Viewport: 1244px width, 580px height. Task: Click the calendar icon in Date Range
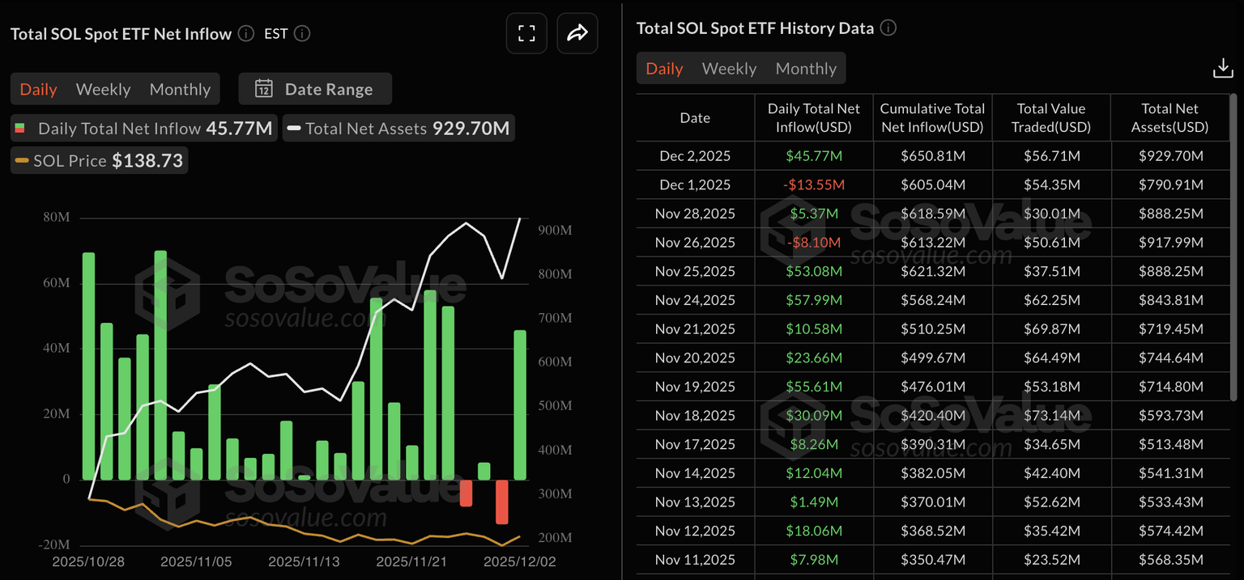pyautogui.click(x=264, y=88)
